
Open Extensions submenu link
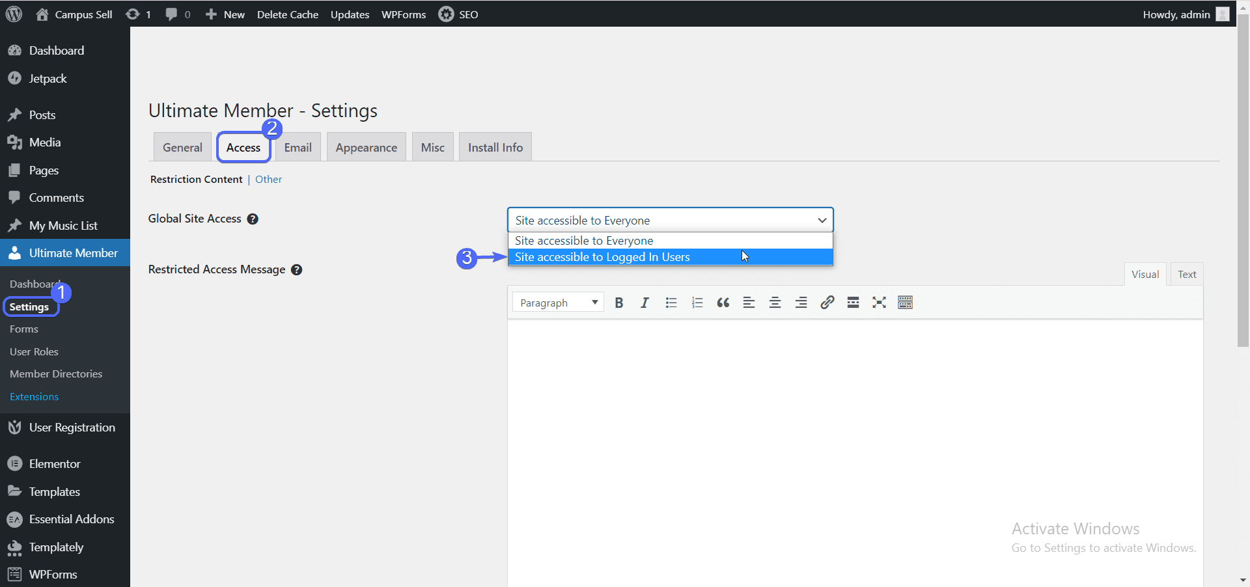tap(34, 397)
